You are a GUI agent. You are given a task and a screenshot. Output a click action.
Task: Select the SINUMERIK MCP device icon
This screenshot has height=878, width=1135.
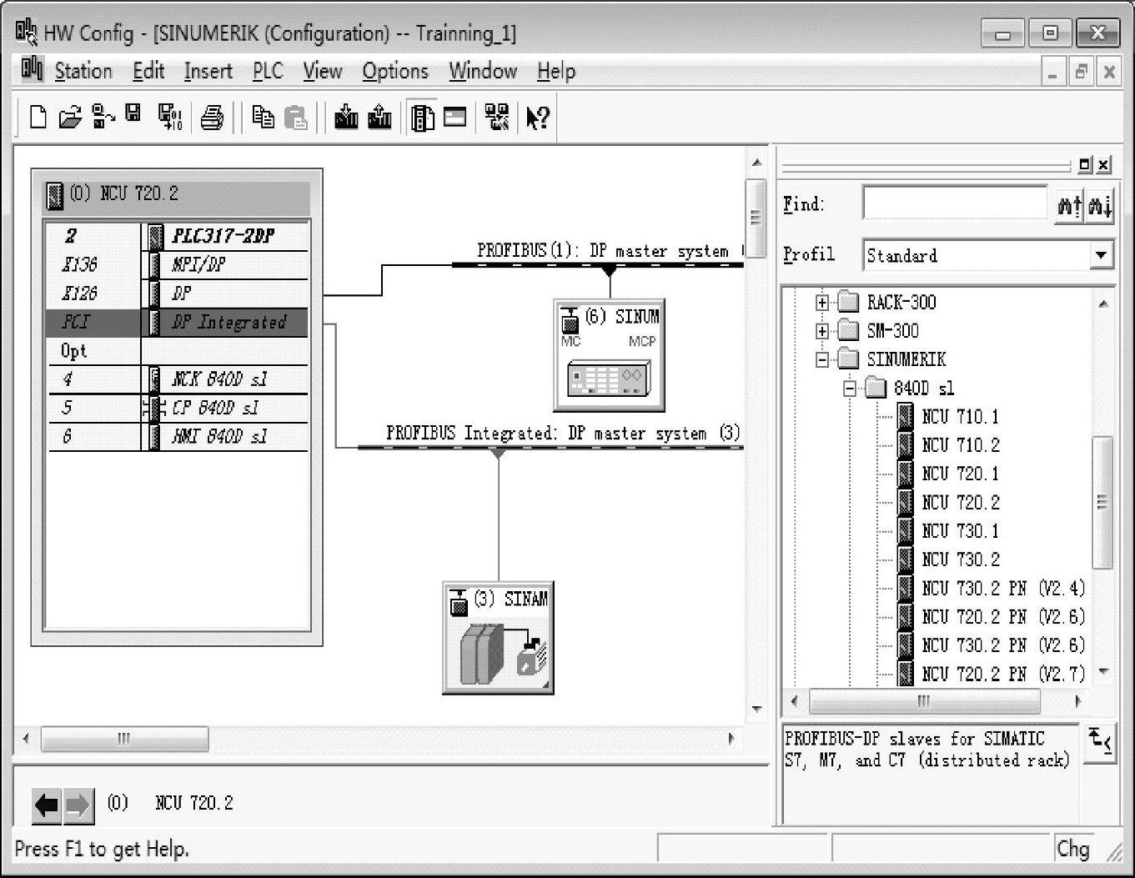609,355
